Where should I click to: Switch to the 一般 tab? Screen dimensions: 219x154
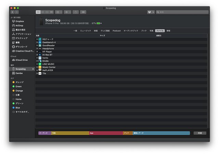(75, 31)
